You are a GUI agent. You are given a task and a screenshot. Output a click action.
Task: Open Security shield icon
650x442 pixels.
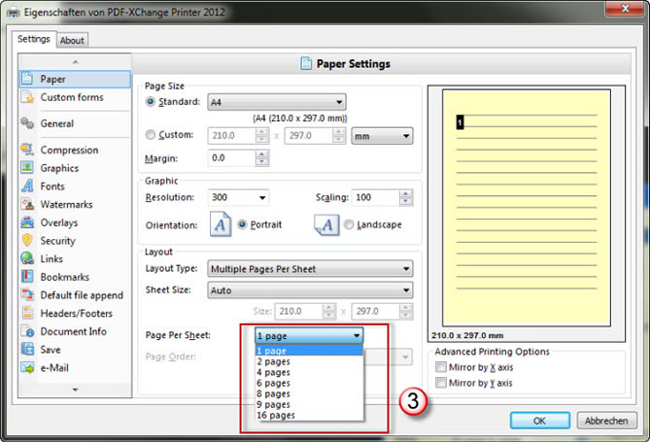point(27,240)
